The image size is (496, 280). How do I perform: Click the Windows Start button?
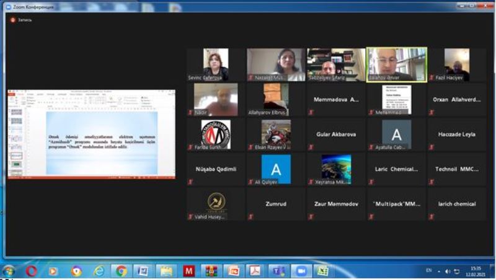pos(9,271)
